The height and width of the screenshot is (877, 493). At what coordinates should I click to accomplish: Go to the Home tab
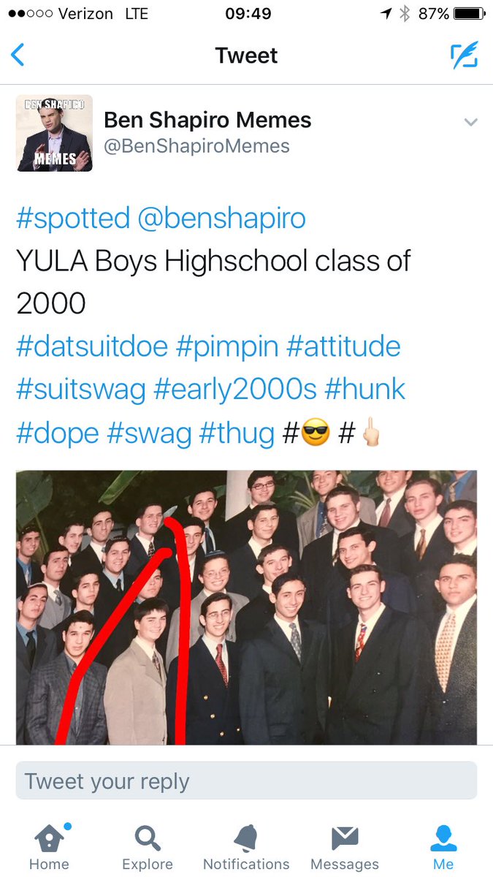tap(49, 848)
